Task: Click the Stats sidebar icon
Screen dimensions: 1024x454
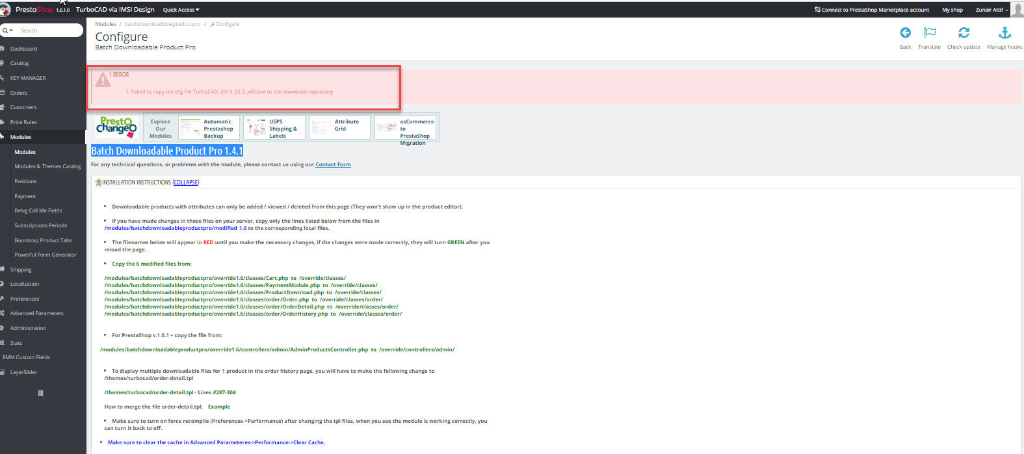Action: click(3, 343)
